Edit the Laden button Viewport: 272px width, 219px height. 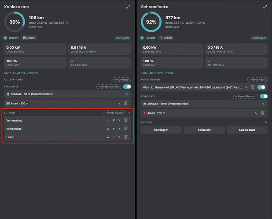click(x=119, y=137)
